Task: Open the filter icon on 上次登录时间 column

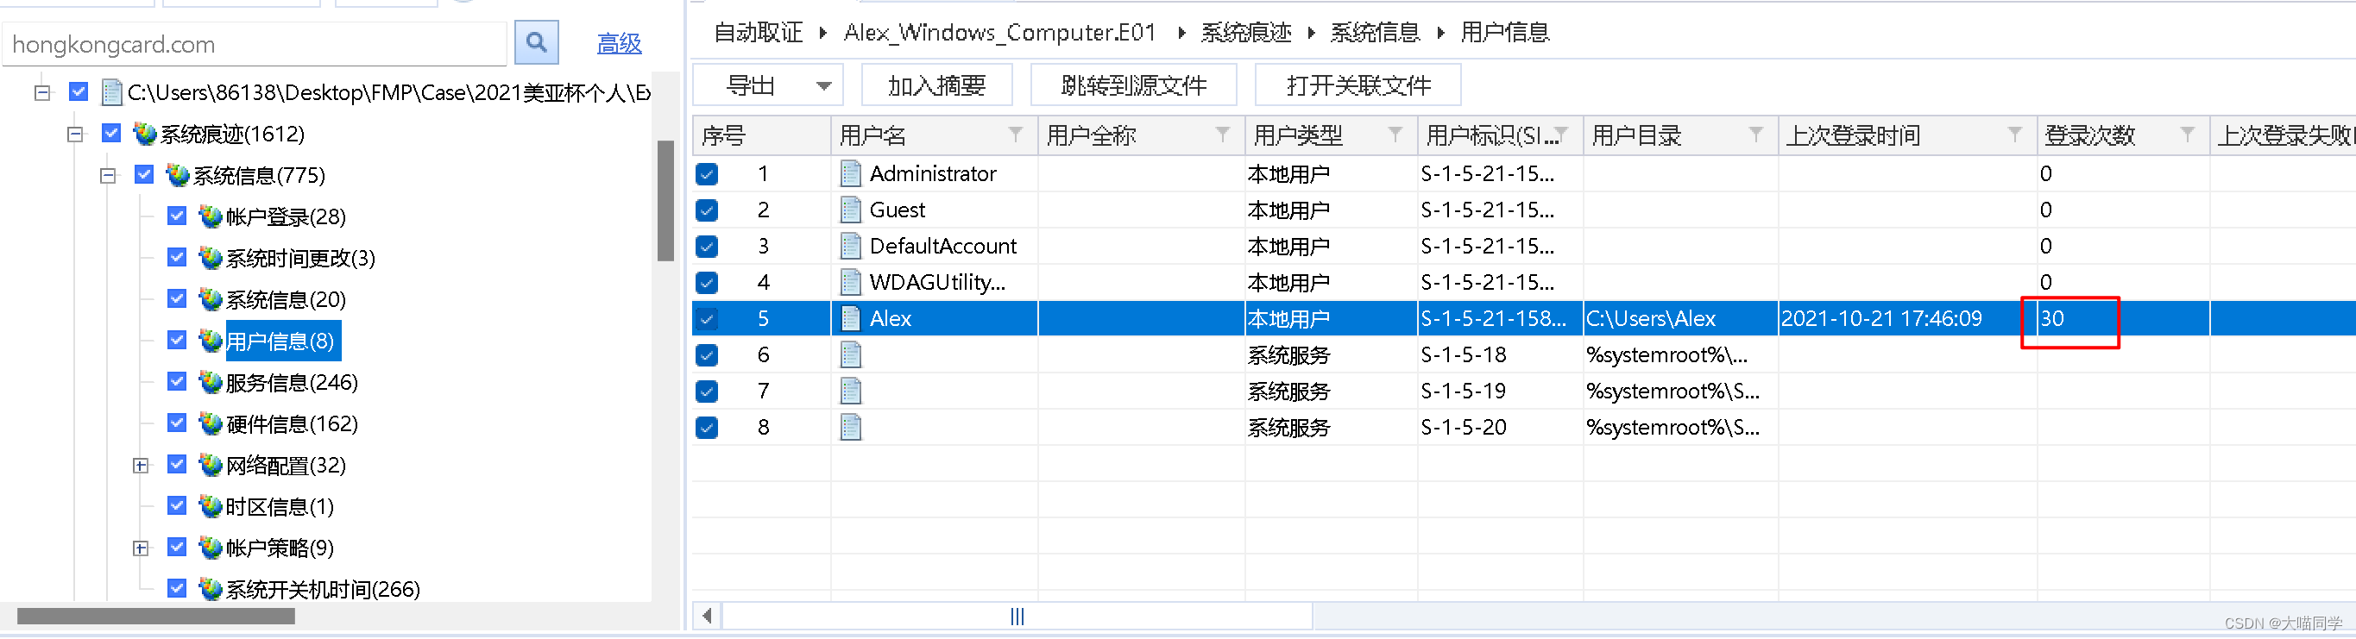Action: (2015, 135)
